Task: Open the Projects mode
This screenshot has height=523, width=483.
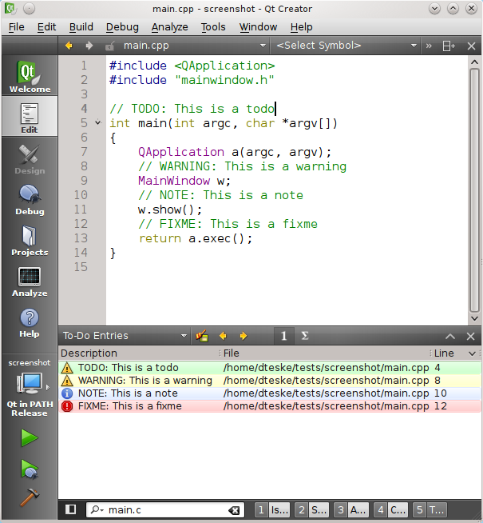Action: pyautogui.click(x=30, y=241)
